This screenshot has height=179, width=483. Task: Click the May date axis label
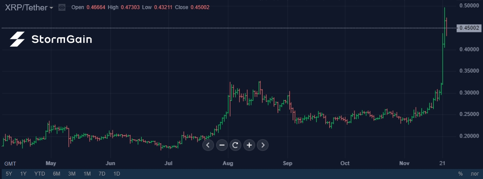tap(51, 163)
